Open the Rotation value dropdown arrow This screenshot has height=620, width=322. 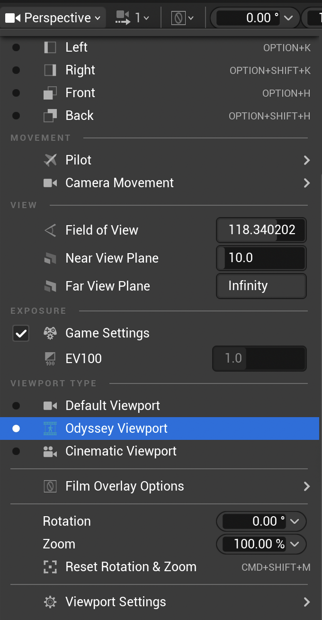295,521
